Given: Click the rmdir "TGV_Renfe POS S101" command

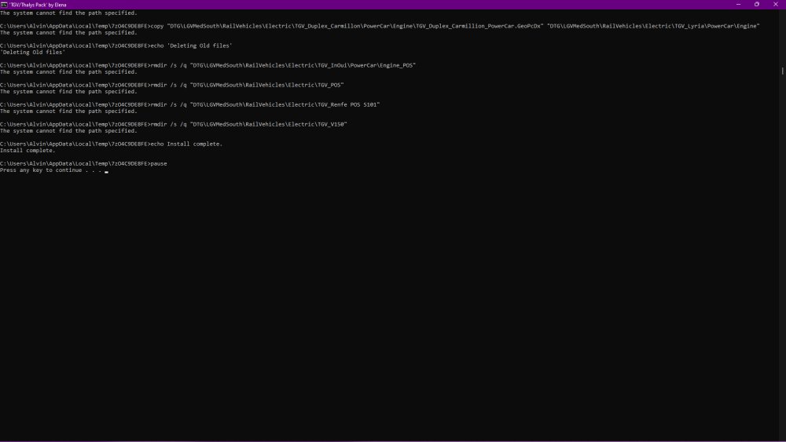Looking at the screenshot, I should [264, 104].
